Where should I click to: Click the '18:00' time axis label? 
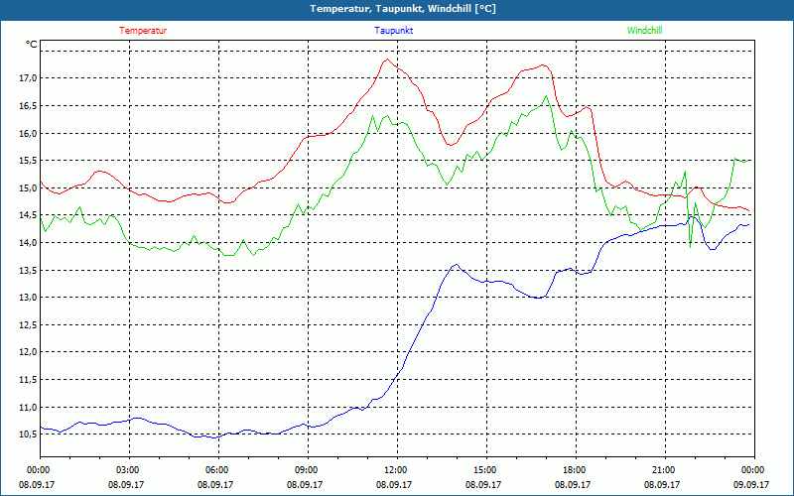point(573,470)
